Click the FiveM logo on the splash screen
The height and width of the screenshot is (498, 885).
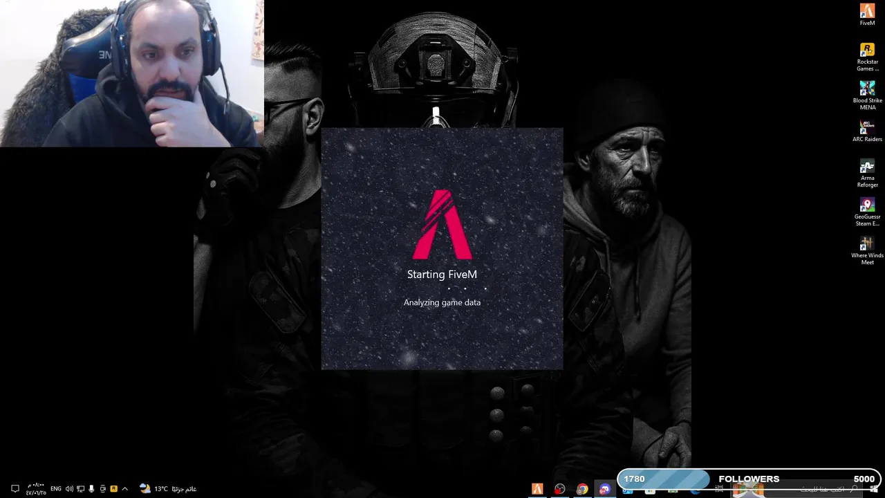pyautogui.click(x=442, y=225)
